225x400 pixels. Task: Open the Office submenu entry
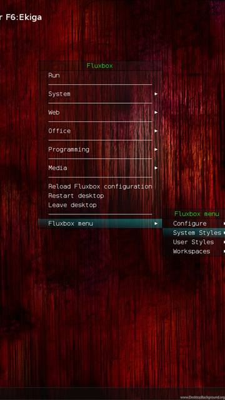pos(100,131)
